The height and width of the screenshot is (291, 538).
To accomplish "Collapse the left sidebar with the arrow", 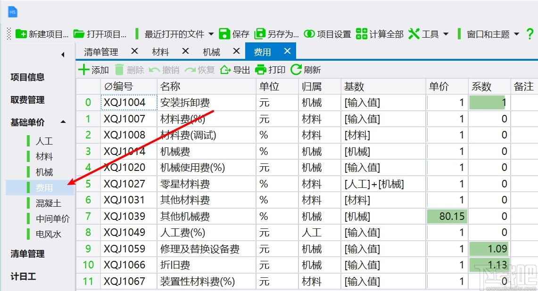I will pos(63,55).
